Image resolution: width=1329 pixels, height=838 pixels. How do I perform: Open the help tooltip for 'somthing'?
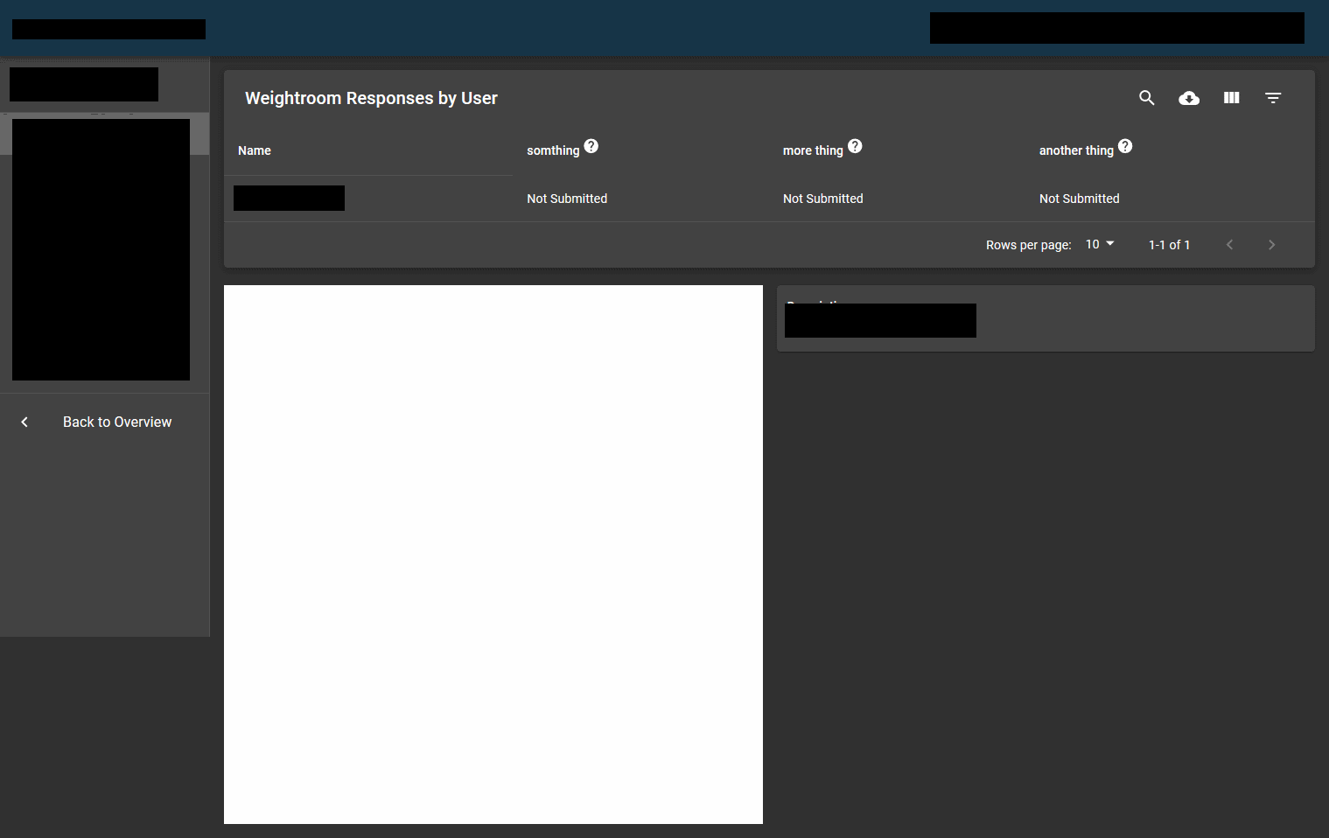pyautogui.click(x=591, y=146)
